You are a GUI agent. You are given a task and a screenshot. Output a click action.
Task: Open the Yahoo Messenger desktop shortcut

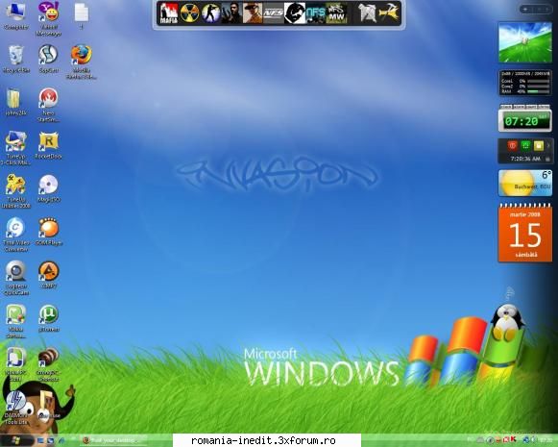pyautogui.click(x=48, y=18)
